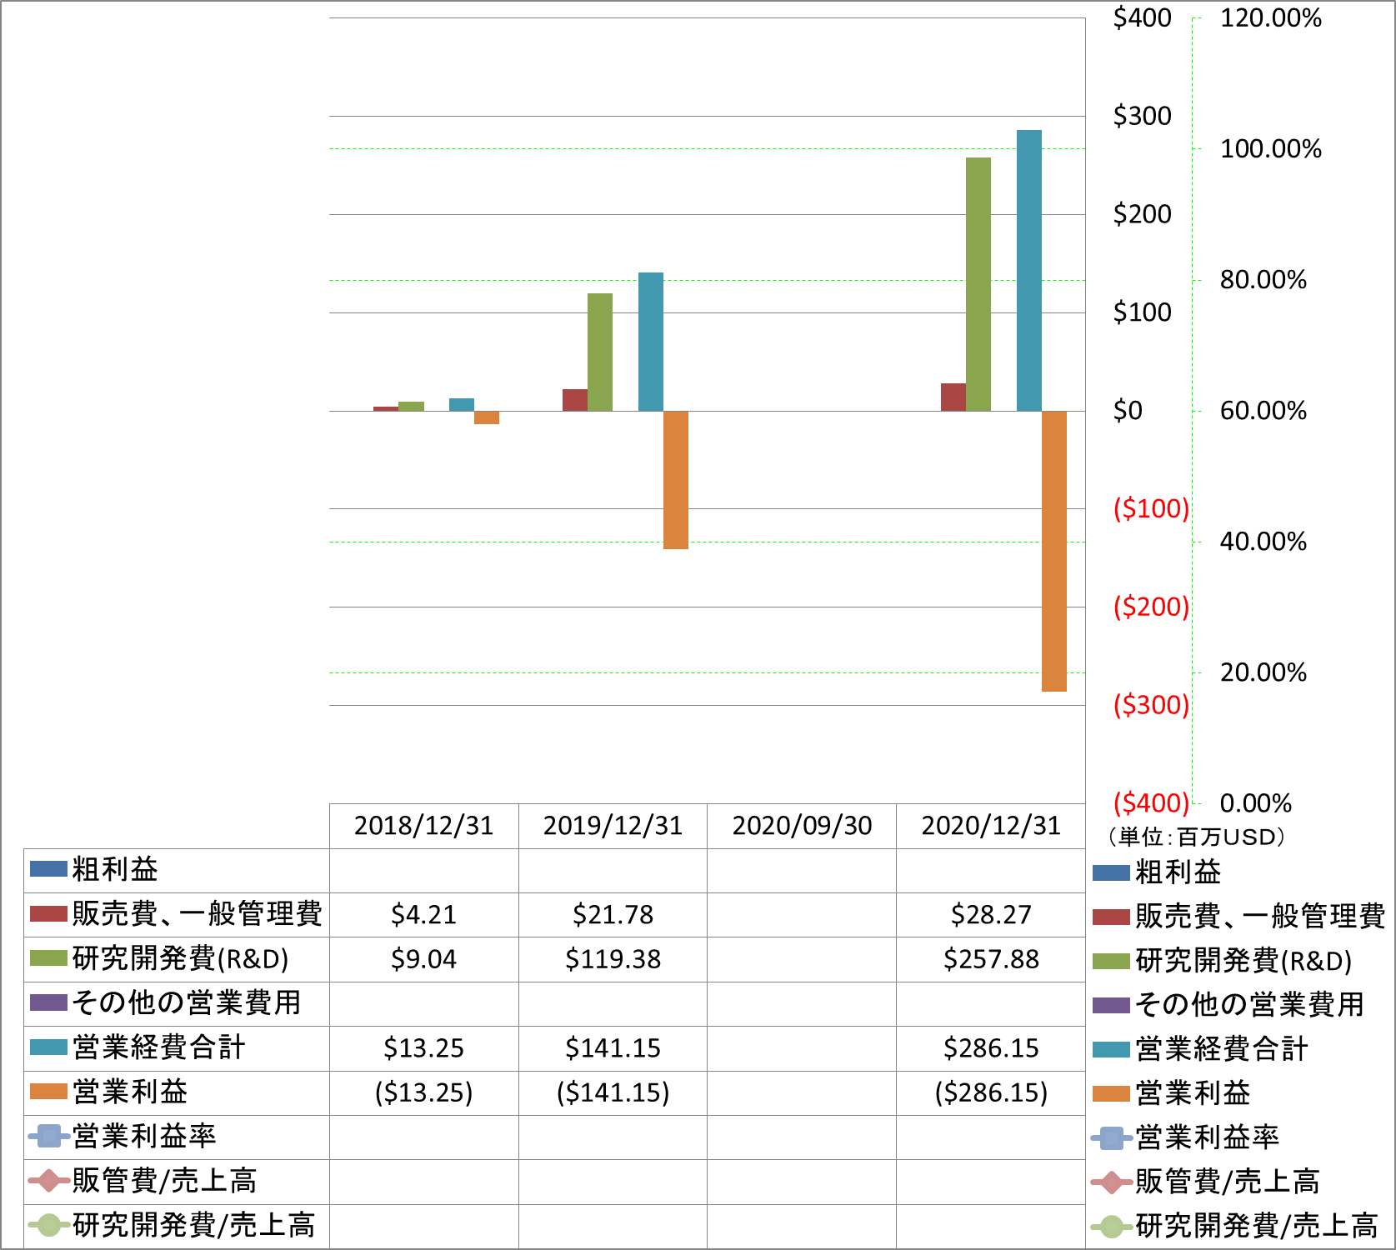Click the 2020/09/30 column header
The height and width of the screenshot is (1250, 1396).
[802, 826]
